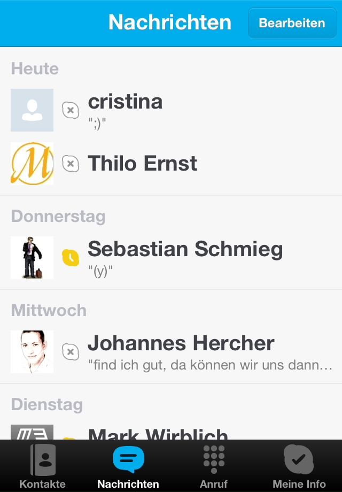
Task: Select Thilo Ernst's orange M avatar
Action: point(32,164)
